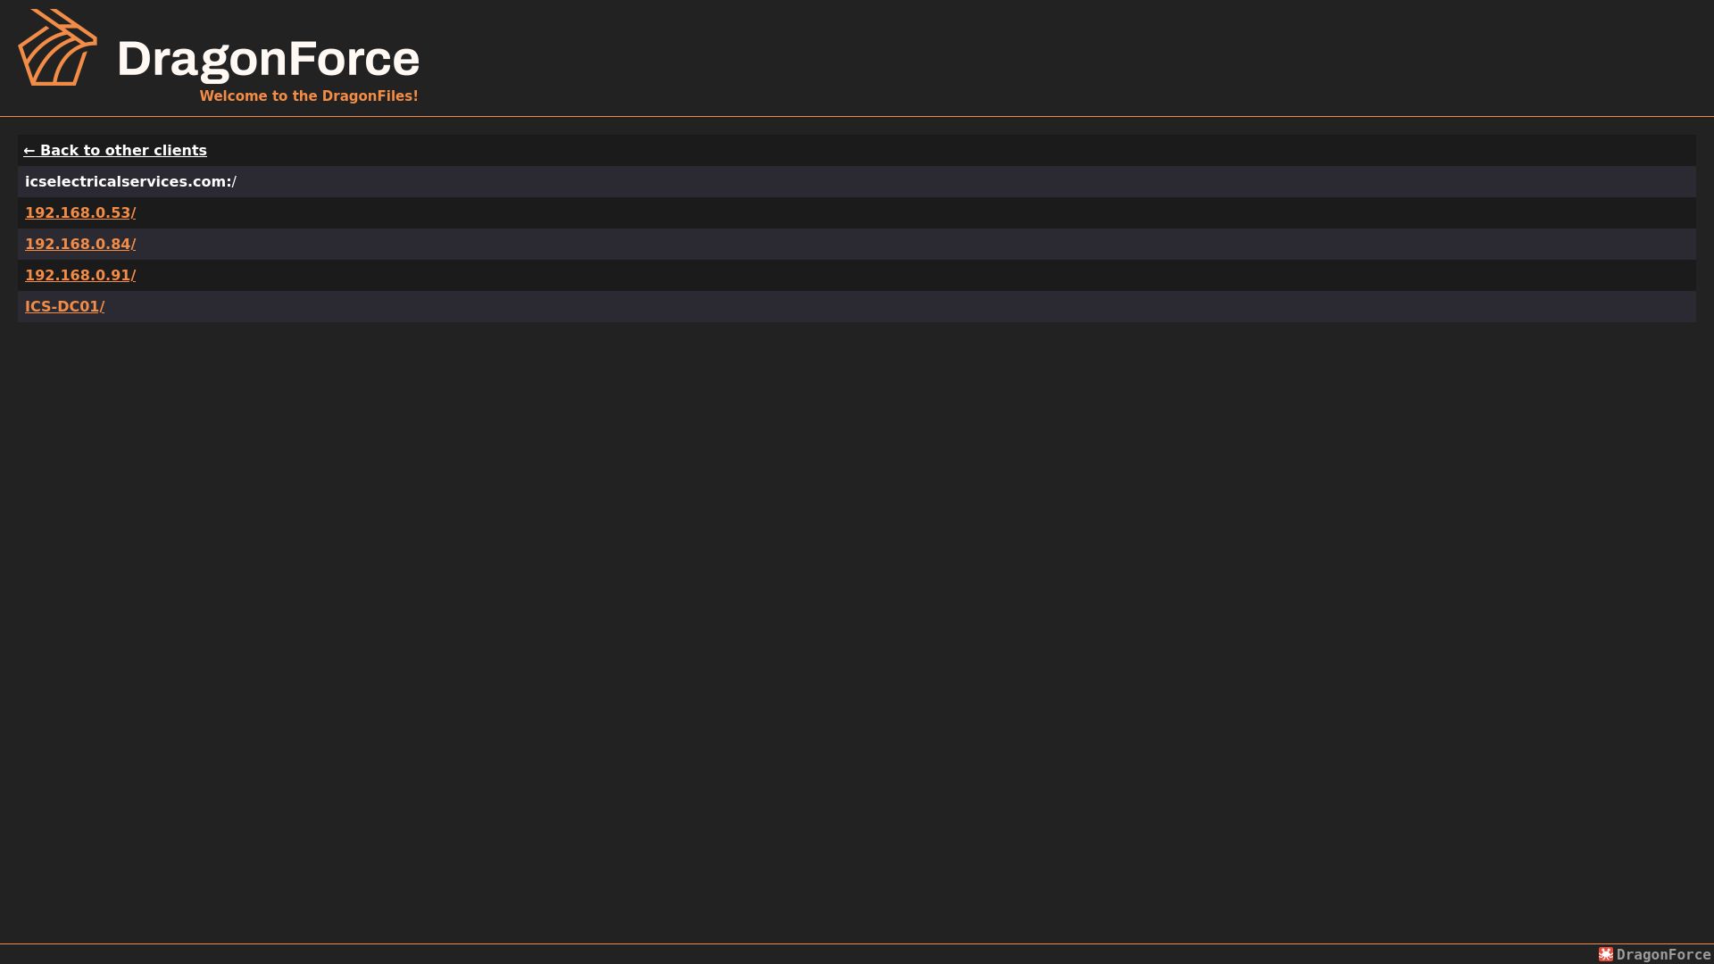Click the DragonForce header title
This screenshot has height=964, width=1714.
268,59
